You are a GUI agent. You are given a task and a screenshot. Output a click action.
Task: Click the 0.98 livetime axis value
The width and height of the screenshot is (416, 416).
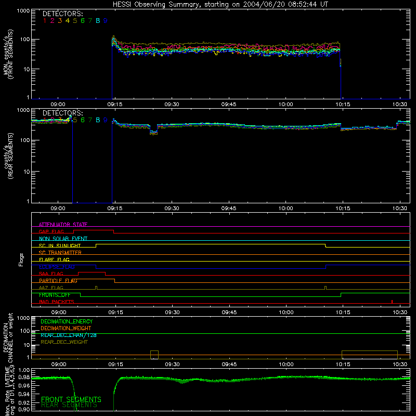coord(24,378)
